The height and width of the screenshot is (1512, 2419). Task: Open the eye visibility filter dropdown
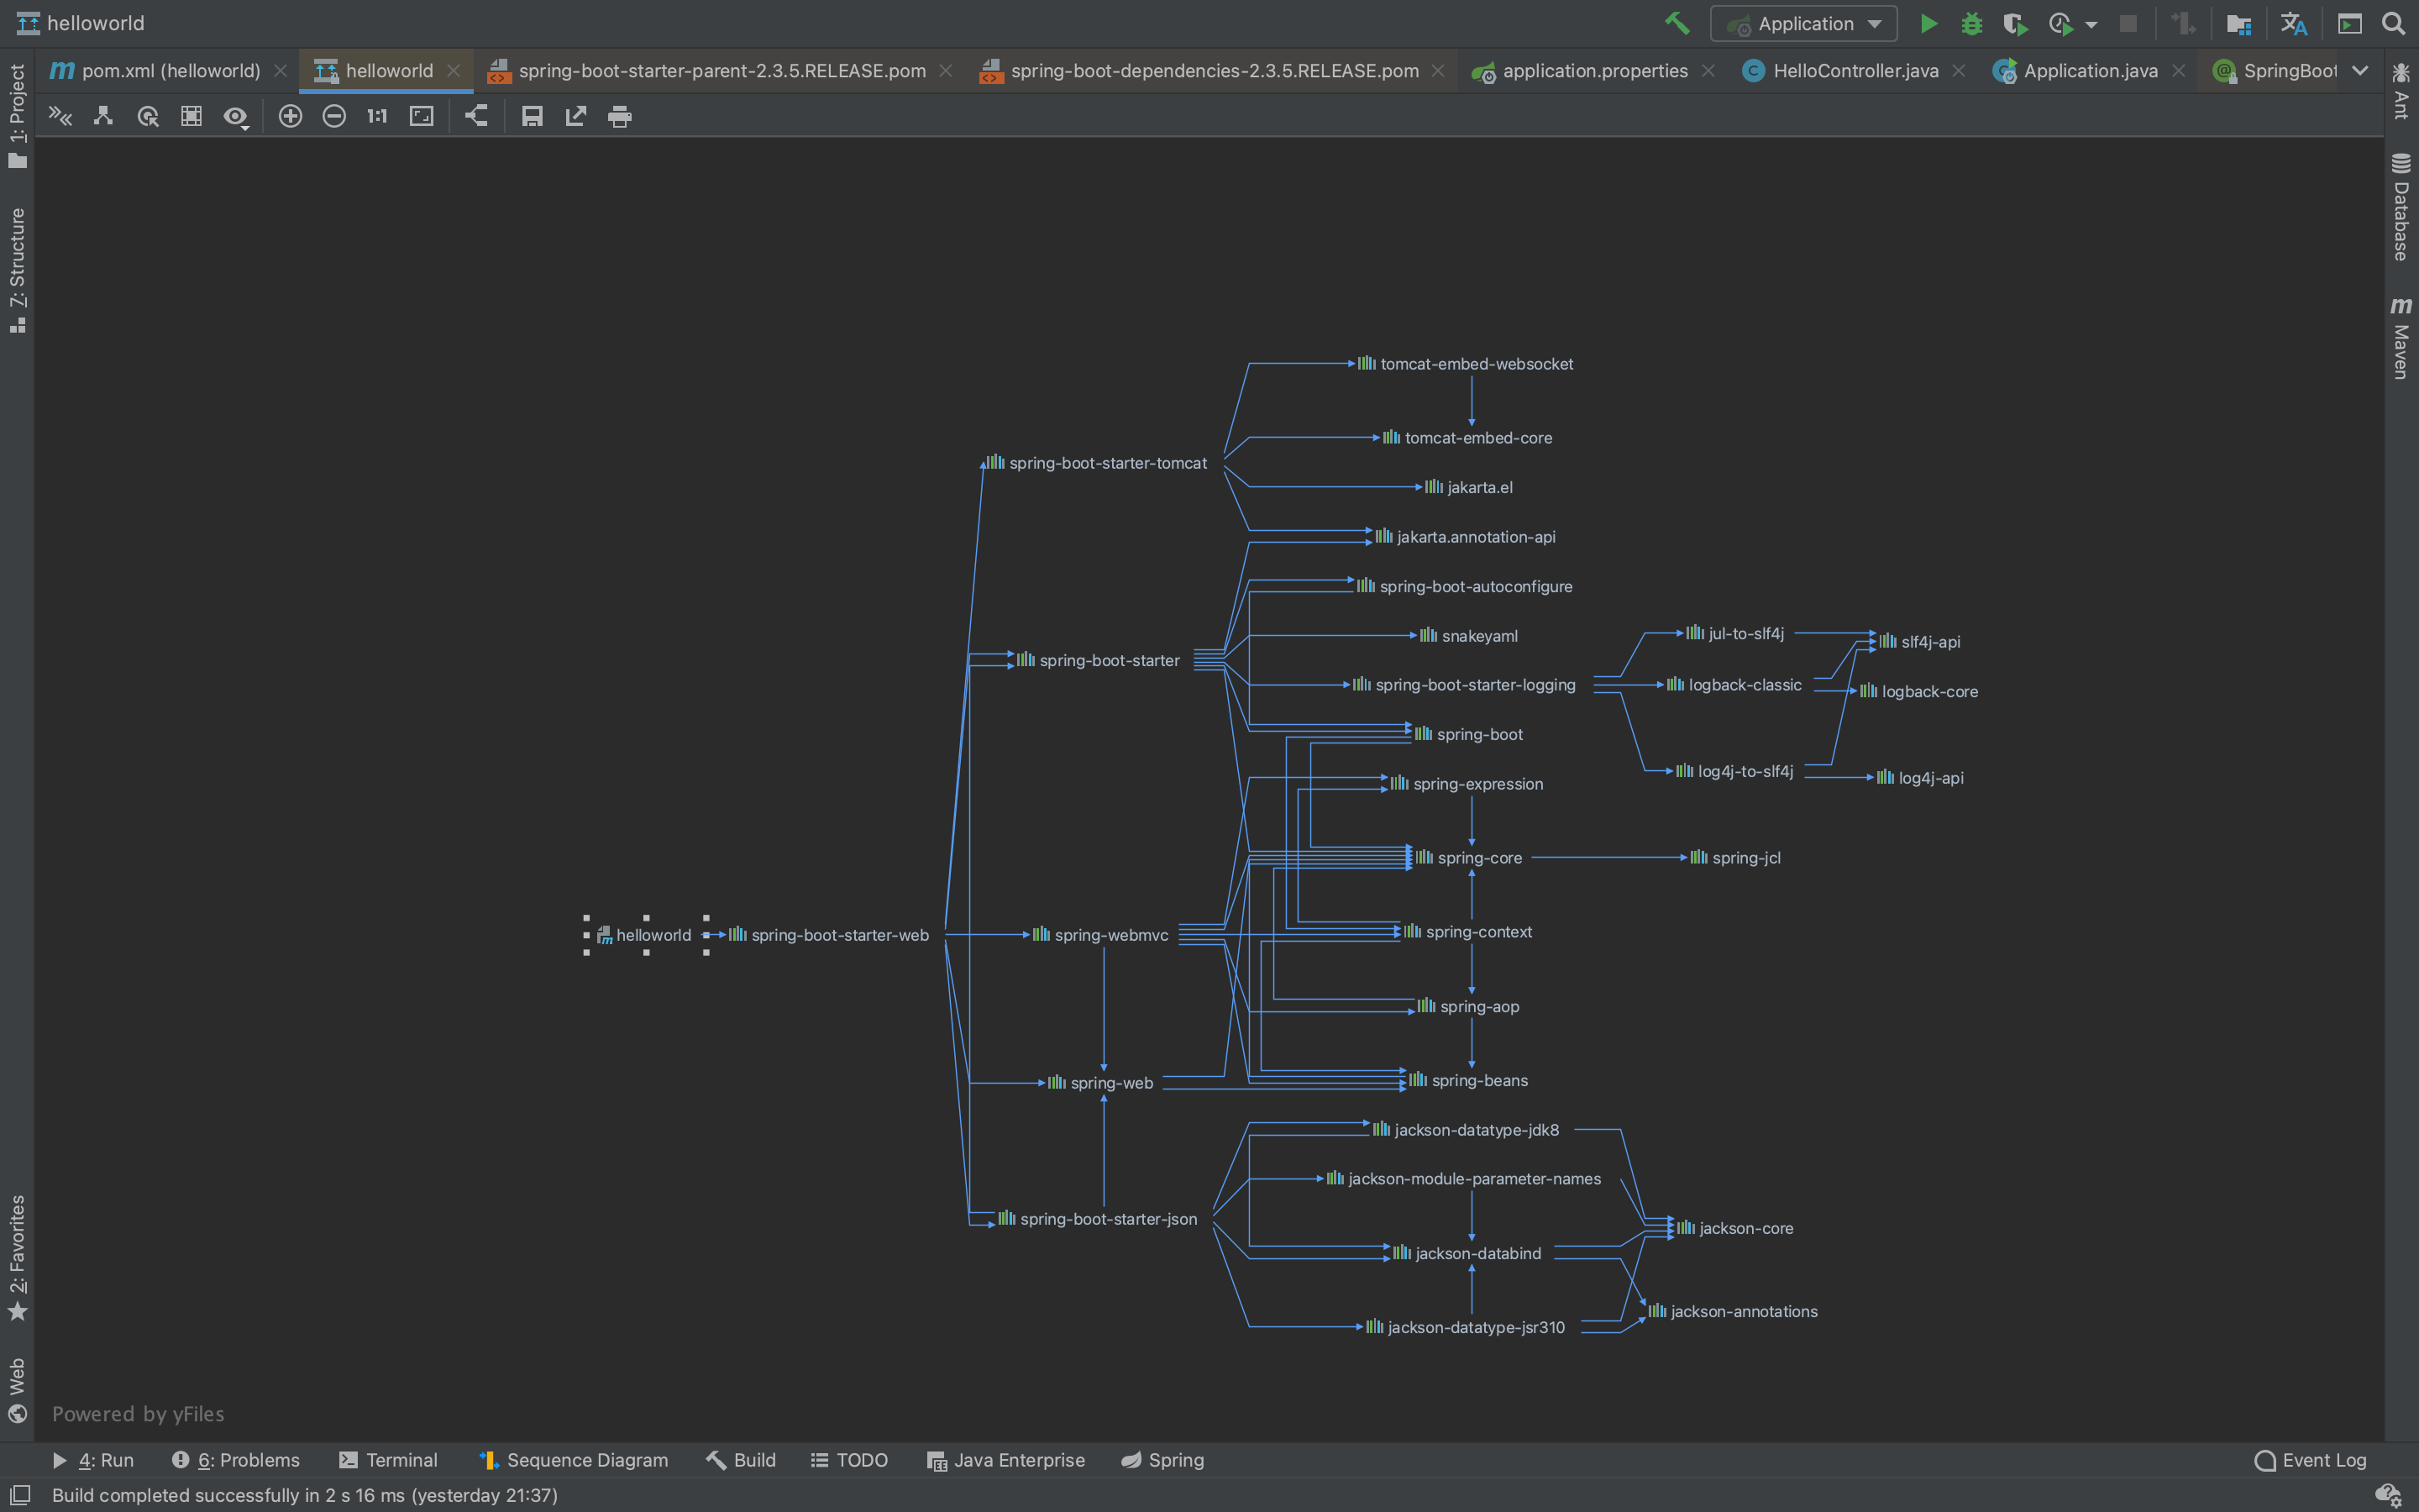point(236,117)
